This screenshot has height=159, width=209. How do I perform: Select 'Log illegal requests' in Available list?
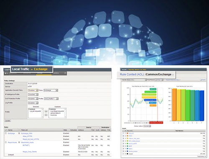click(x=57, y=111)
